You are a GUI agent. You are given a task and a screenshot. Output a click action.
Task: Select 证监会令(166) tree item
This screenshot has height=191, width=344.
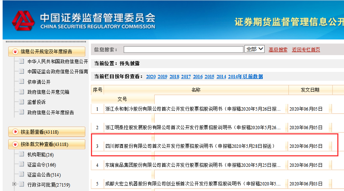41,165
